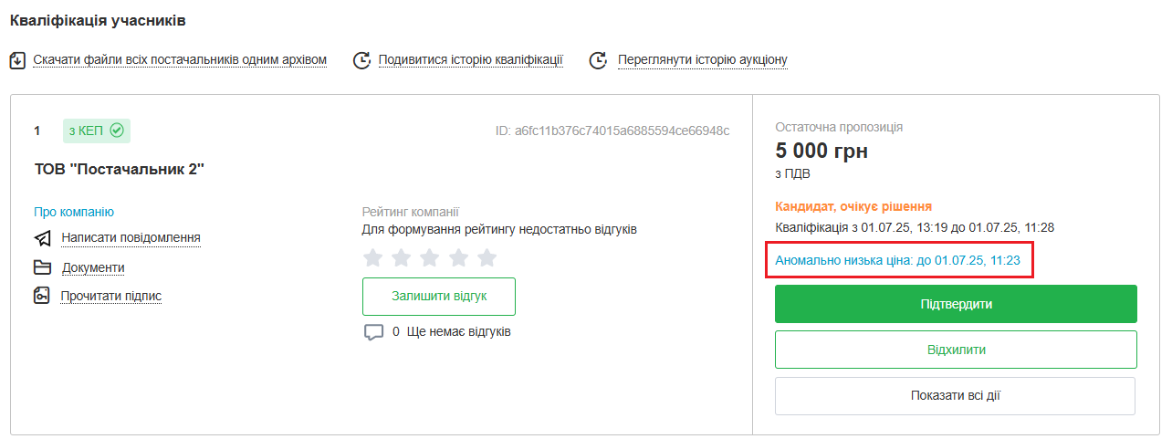Rate the company with the first star
The height and width of the screenshot is (439, 1172).
click(x=372, y=258)
